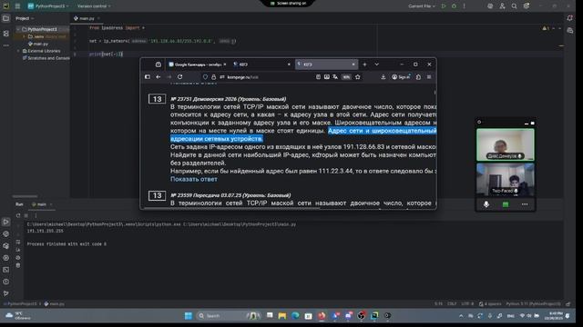Open Version control dropdown
583x327 pixels.
(94, 6)
